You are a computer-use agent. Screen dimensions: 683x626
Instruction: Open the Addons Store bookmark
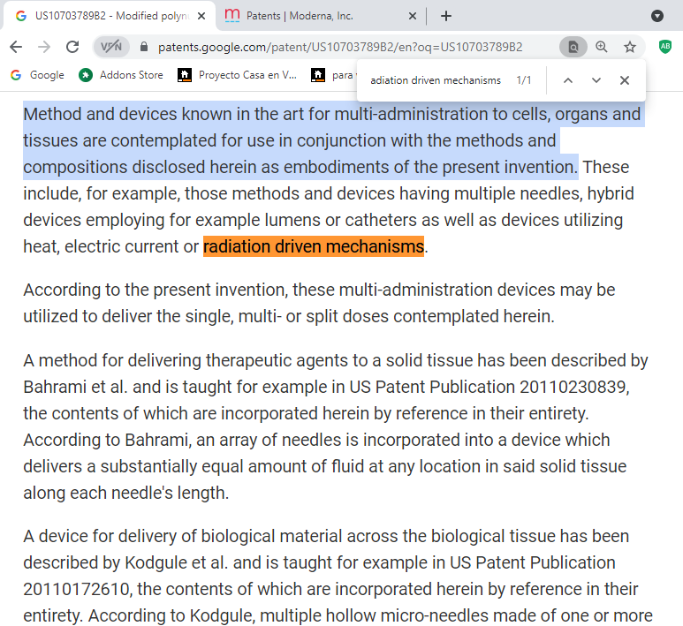coord(121,75)
